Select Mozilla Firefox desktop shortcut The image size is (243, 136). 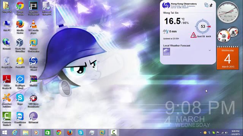coord(20,27)
